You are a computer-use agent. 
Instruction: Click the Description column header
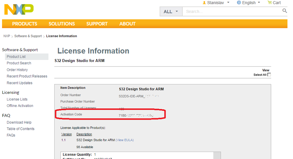pos(84,134)
